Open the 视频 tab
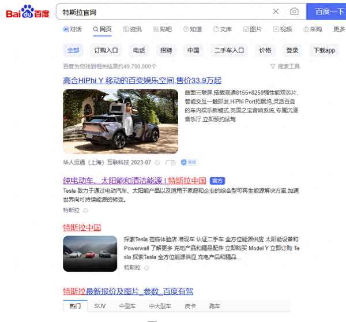The width and height of the screenshot is (346, 322). [283, 29]
